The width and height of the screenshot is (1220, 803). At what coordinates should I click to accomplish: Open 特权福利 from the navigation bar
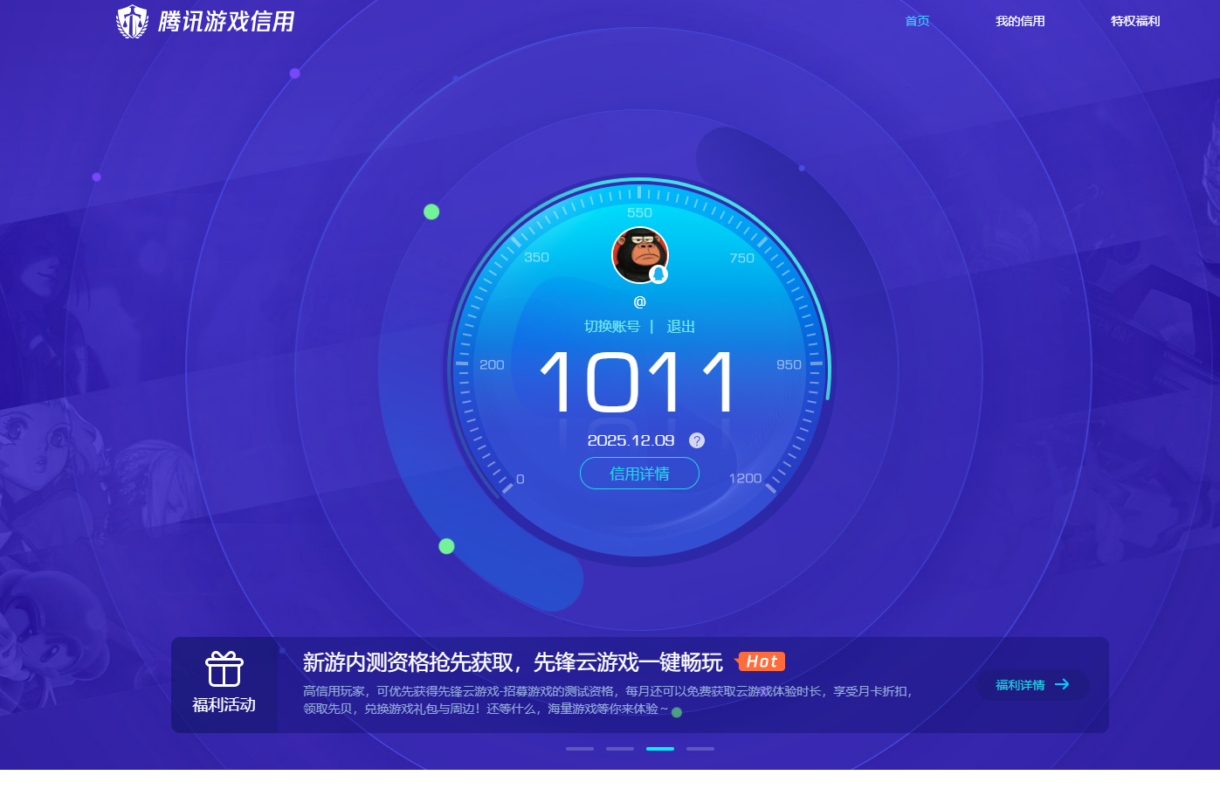pos(1134,20)
